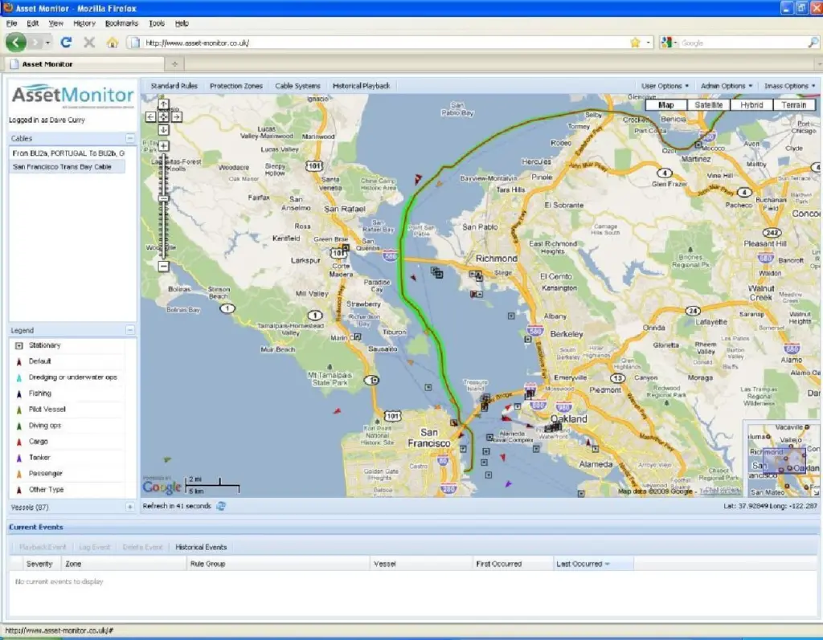823x640 pixels.
Task: Click the URL address field
Action: 386,43
